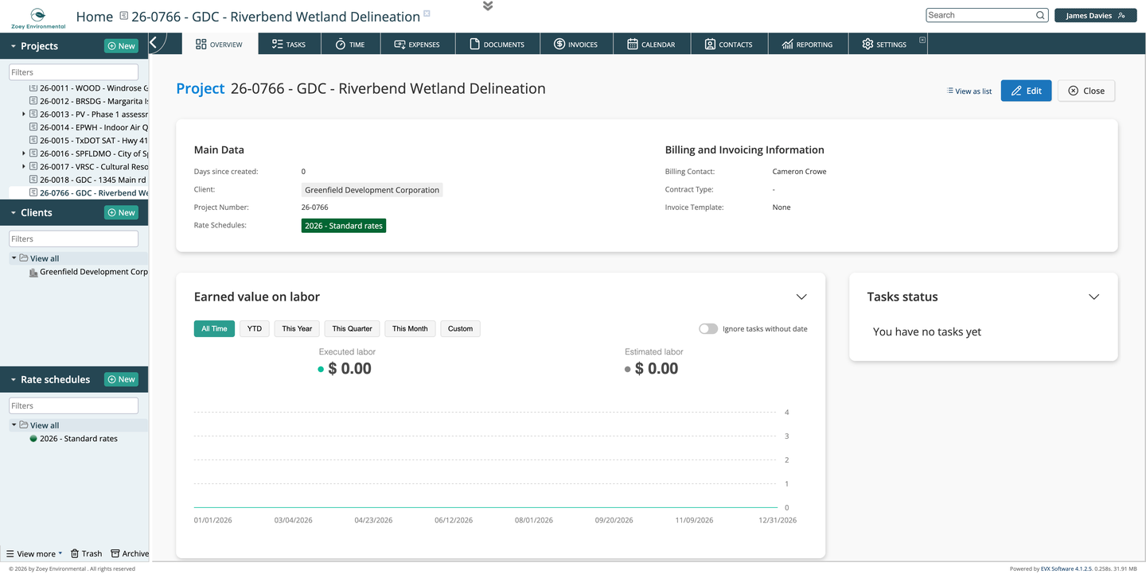Click the project icon beside the Home breadcrumb
Viewport: 1146px width, 574px height.
pos(123,16)
